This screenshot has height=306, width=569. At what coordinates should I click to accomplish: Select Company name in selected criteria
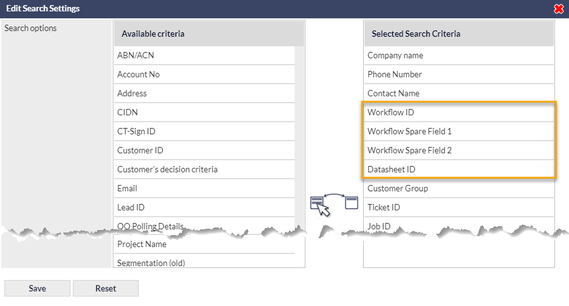click(459, 55)
